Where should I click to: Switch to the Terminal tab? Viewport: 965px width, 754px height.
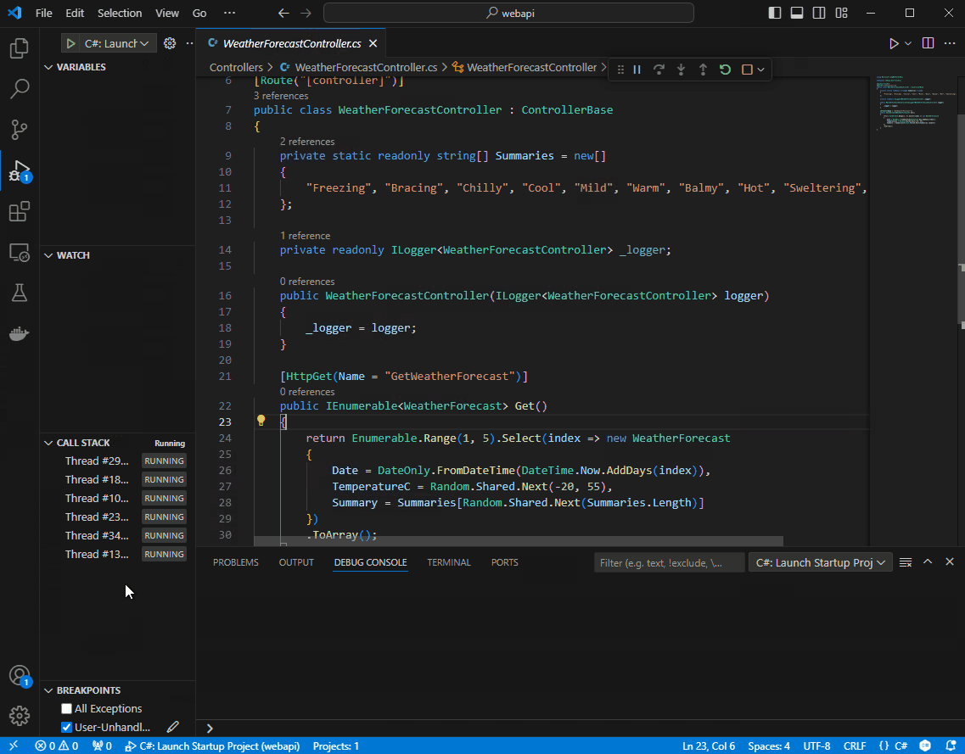[x=448, y=561]
